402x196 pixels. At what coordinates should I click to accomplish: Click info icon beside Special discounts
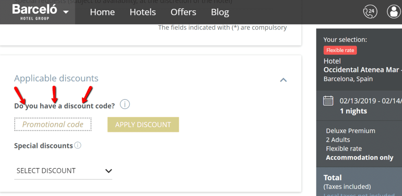78,145
